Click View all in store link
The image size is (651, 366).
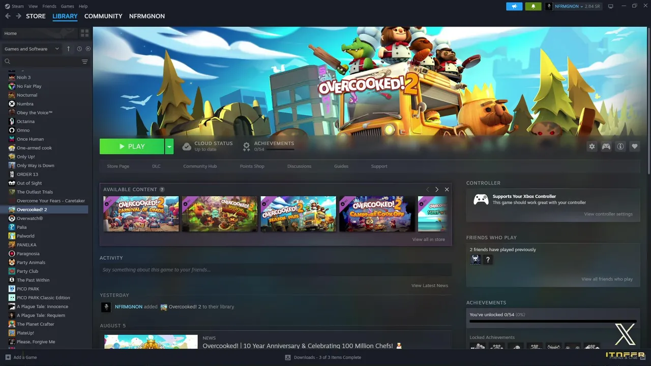tap(429, 239)
